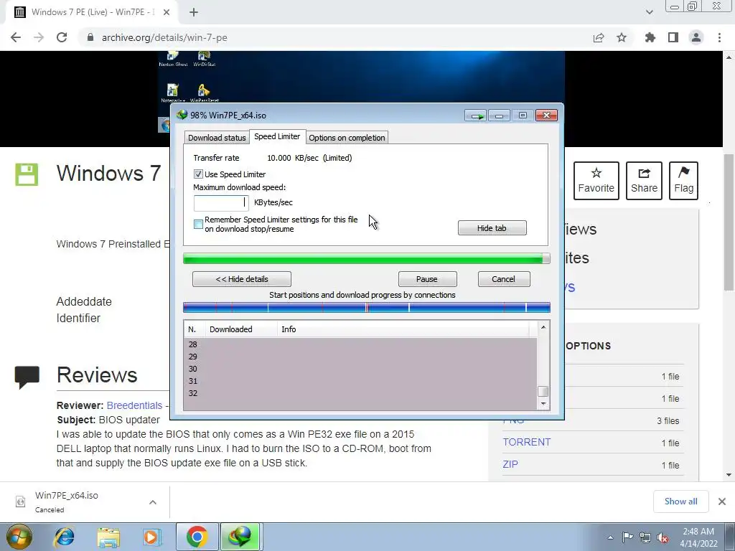
Task: Click the green download progress bar
Action: pos(366,258)
